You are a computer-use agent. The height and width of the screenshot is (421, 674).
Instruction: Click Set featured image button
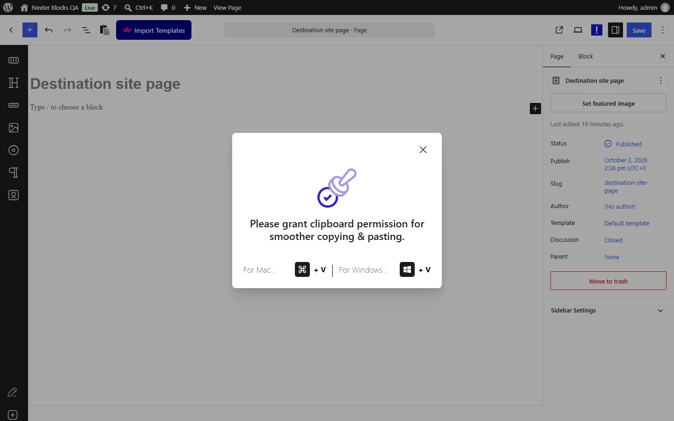(x=608, y=103)
